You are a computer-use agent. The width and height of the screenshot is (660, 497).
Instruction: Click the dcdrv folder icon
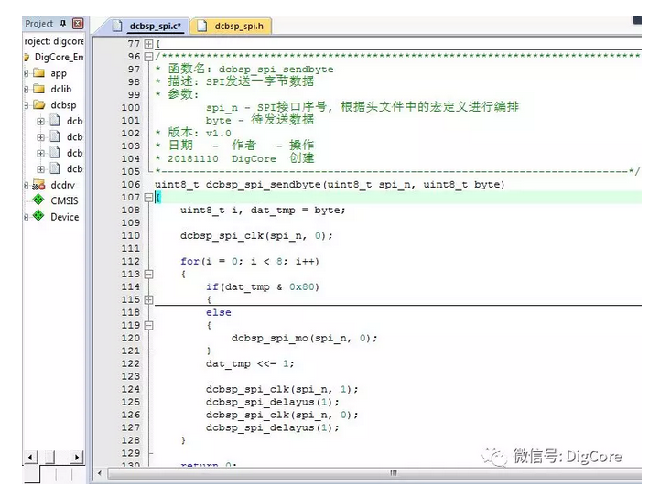pos(39,184)
